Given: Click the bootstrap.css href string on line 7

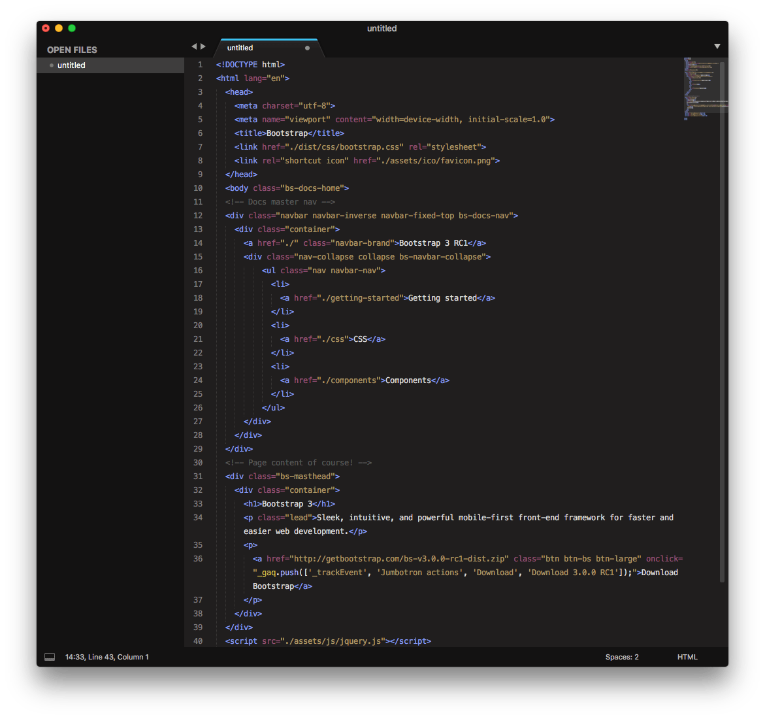Looking at the screenshot, I should 344,147.
